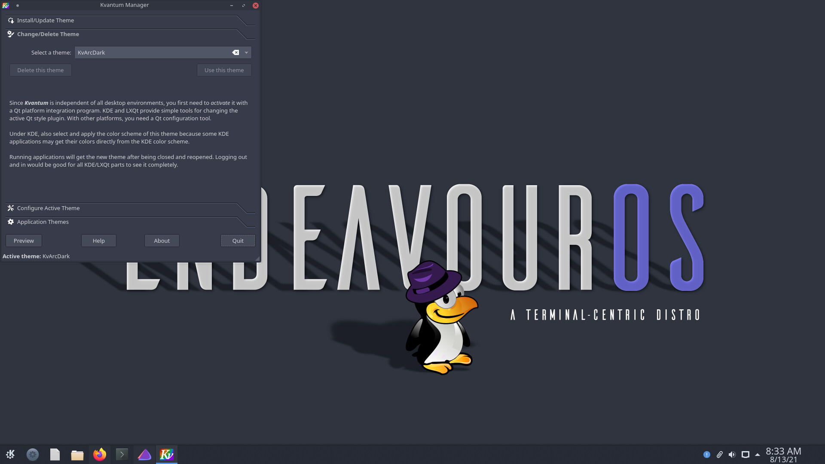The width and height of the screenshot is (825, 464).
Task: Launch Firefox from the taskbar
Action: (100, 454)
